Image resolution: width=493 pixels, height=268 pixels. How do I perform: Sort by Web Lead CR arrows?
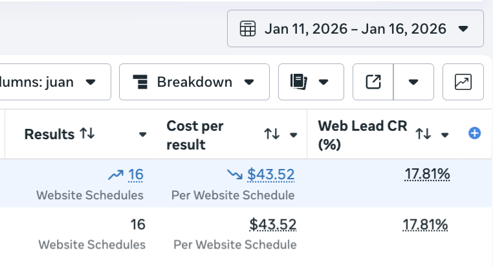click(423, 134)
